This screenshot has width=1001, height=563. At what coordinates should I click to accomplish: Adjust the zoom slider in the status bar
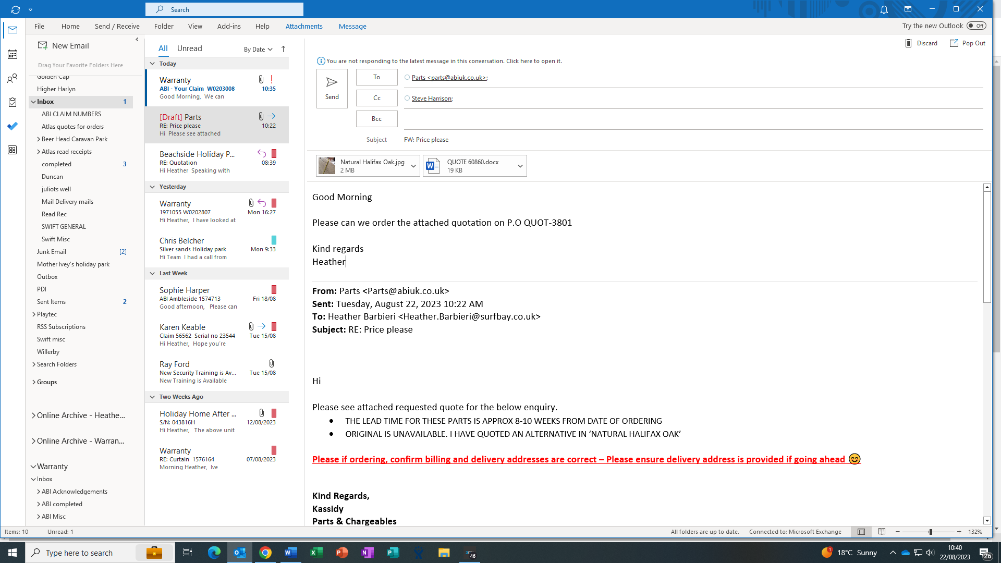click(x=931, y=532)
